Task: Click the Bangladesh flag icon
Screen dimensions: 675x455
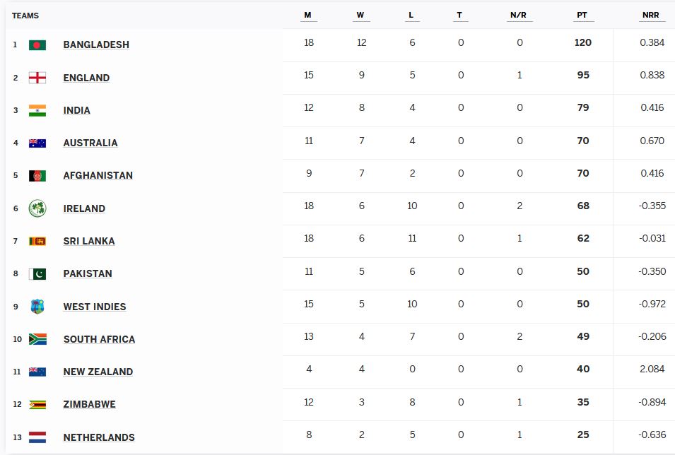Action: pyautogui.click(x=37, y=45)
